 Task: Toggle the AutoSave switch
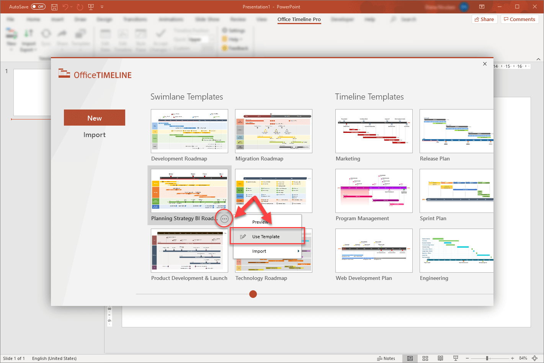coord(38,7)
